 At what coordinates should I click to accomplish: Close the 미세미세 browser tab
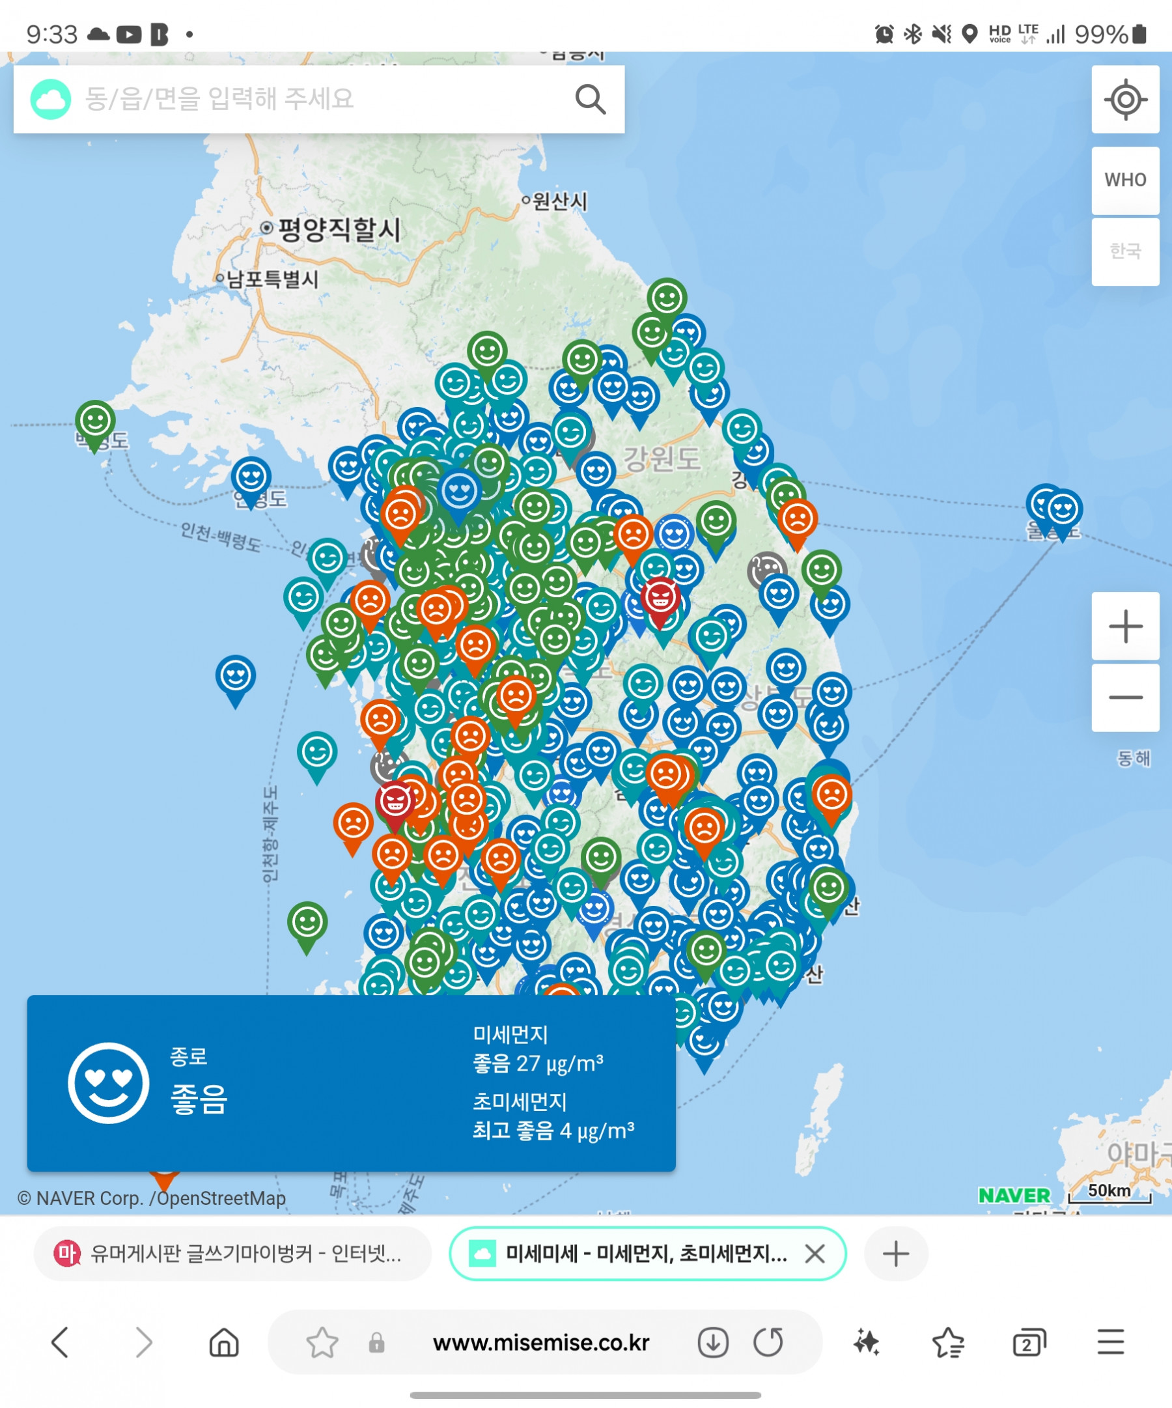(x=814, y=1253)
